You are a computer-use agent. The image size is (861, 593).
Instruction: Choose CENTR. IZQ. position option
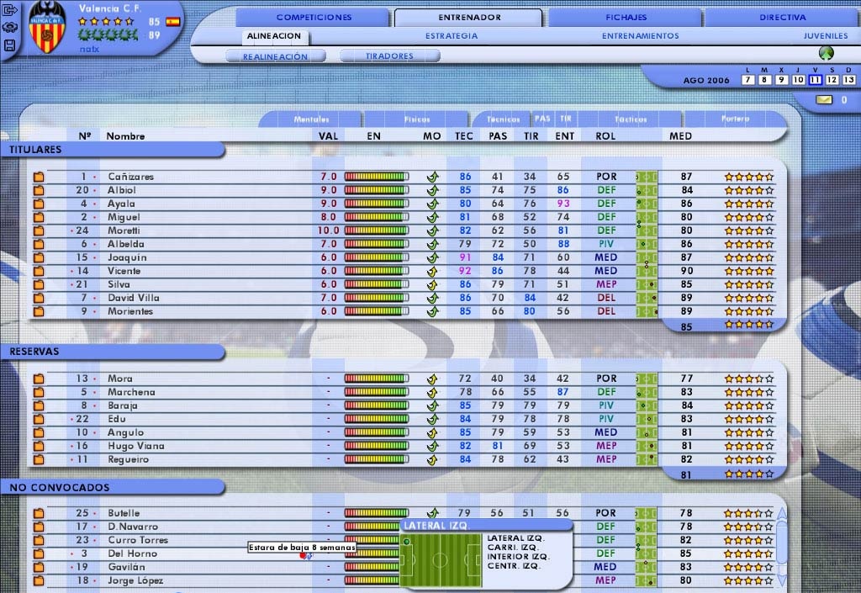pos(514,566)
